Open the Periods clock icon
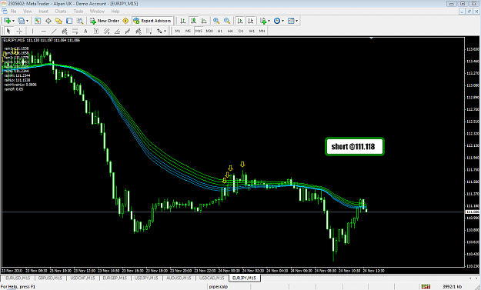The image size is (481, 290). tap(277, 21)
